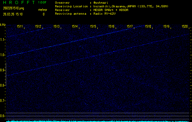Select the 1520 time marker
Image resolution: width=192 pixels, height=122 pixels.
coord(185,27)
